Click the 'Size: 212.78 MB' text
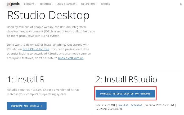The image size is (184, 115). [x=105, y=105]
